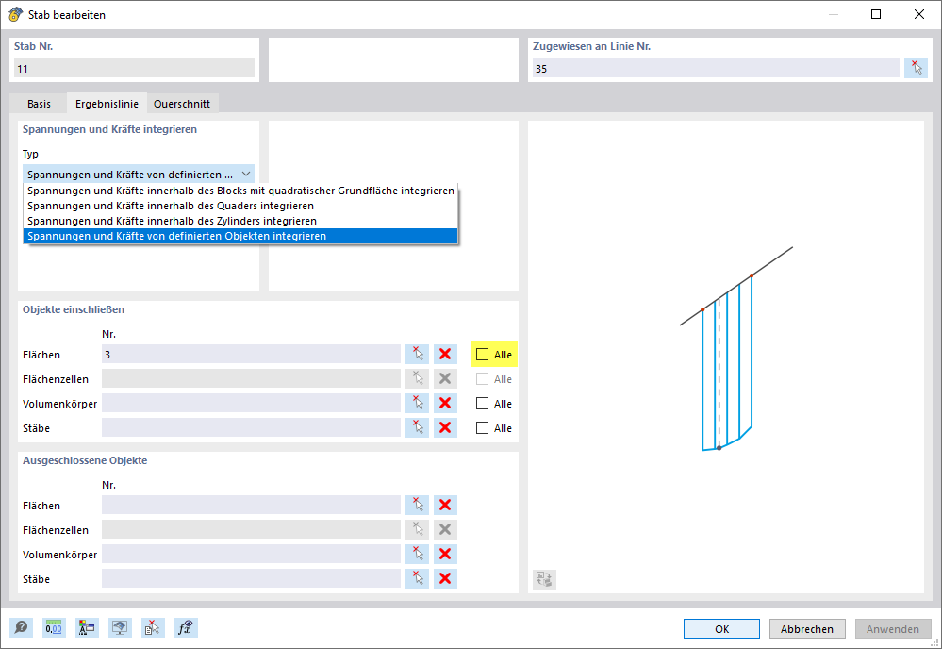Viewport: 942px width, 649px height.
Task: Click the comment settings icon in bottom toolbar
Action: [x=87, y=628]
